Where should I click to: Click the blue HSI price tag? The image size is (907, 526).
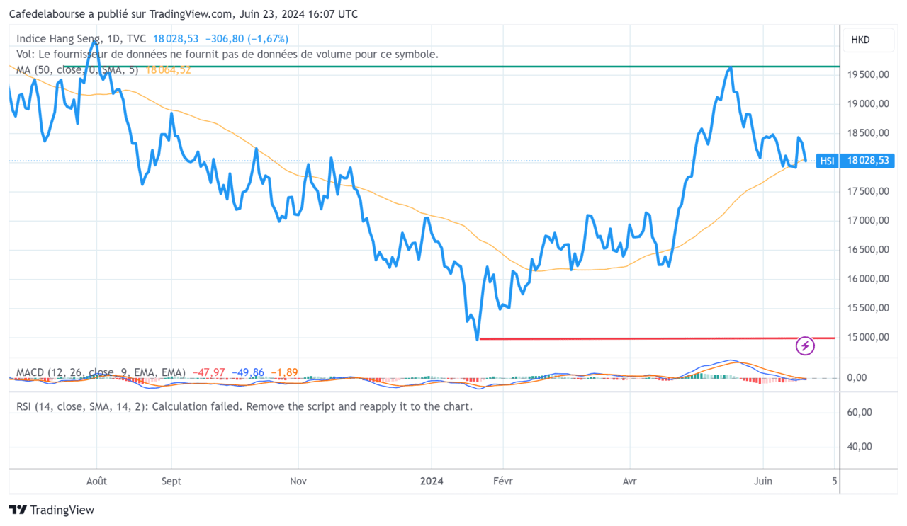(826, 161)
